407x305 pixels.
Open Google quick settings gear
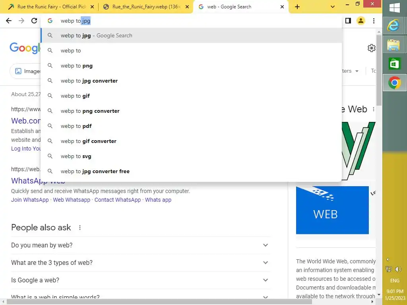(x=372, y=48)
